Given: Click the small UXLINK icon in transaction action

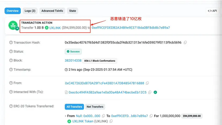Looking at the screenshot, I should [x=47, y=28].
